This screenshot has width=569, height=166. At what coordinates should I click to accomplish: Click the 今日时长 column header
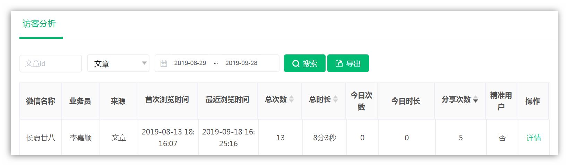(406, 101)
